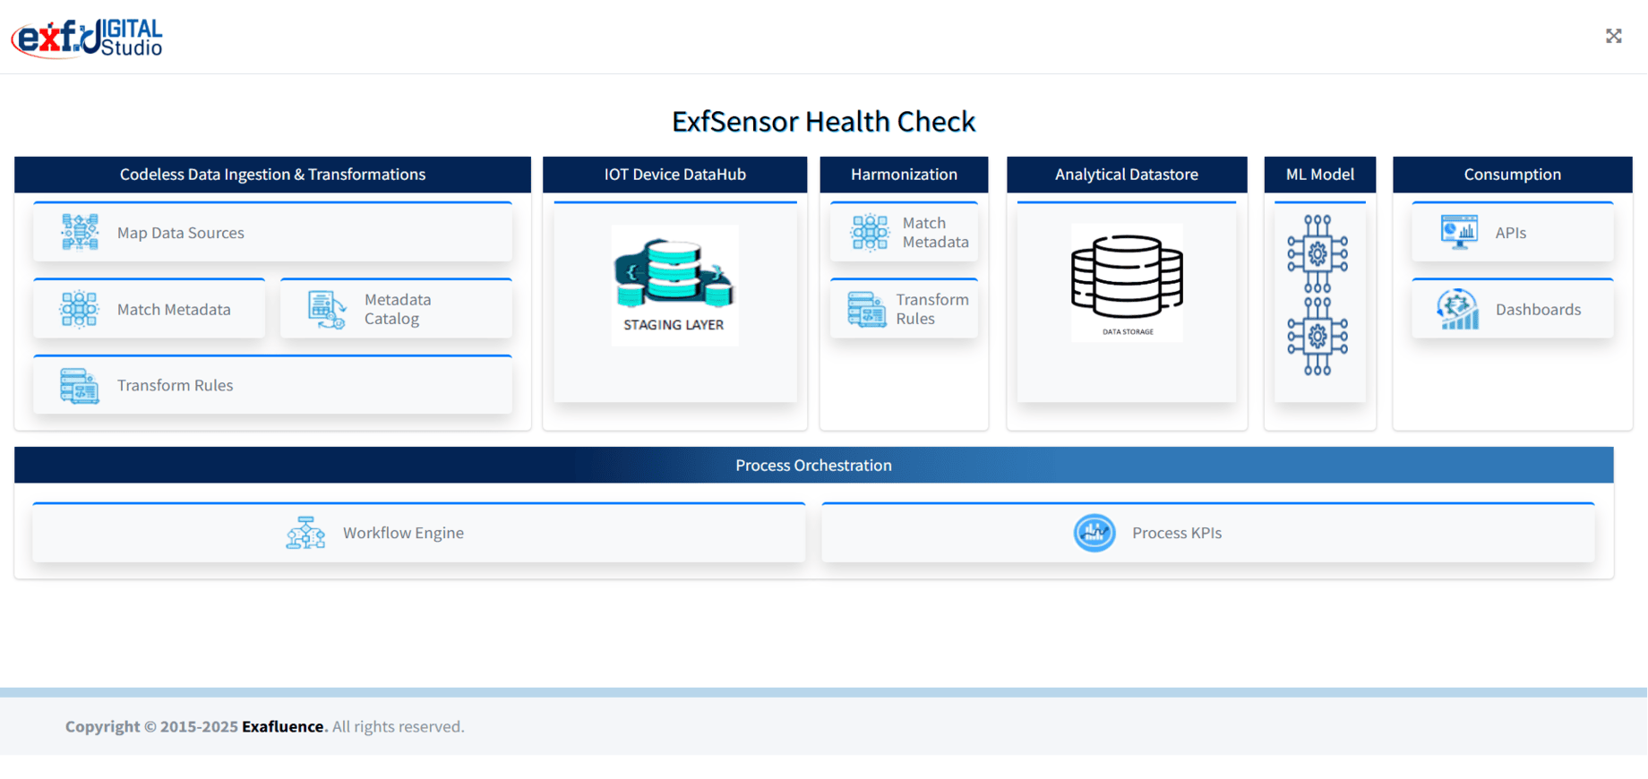1648x779 pixels.
Task: Click the Process KPIs circular icon
Action: coord(1094,533)
